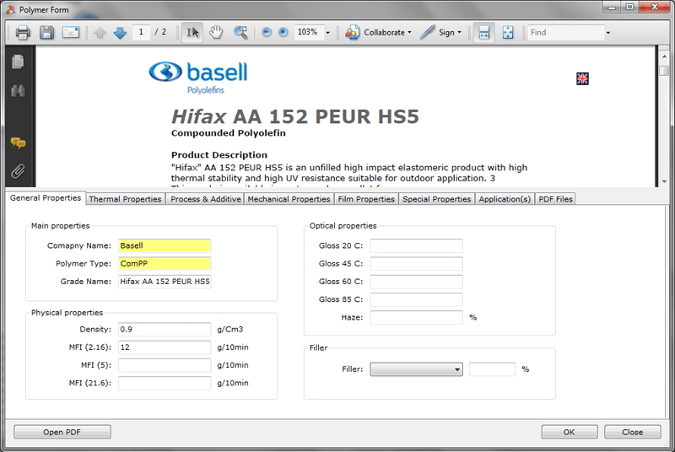Click the MFI (21.6) input field
The image size is (675, 452).
point(165,383)
